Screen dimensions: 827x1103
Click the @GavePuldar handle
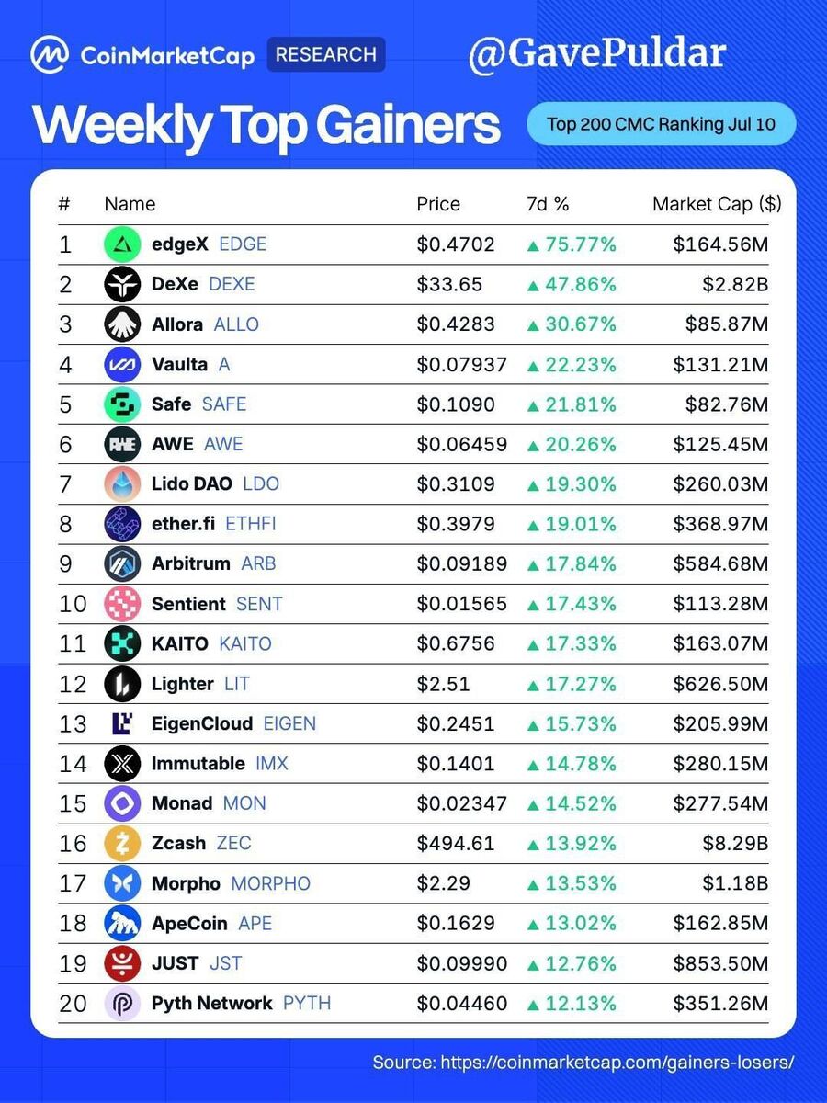pos(597,54)
